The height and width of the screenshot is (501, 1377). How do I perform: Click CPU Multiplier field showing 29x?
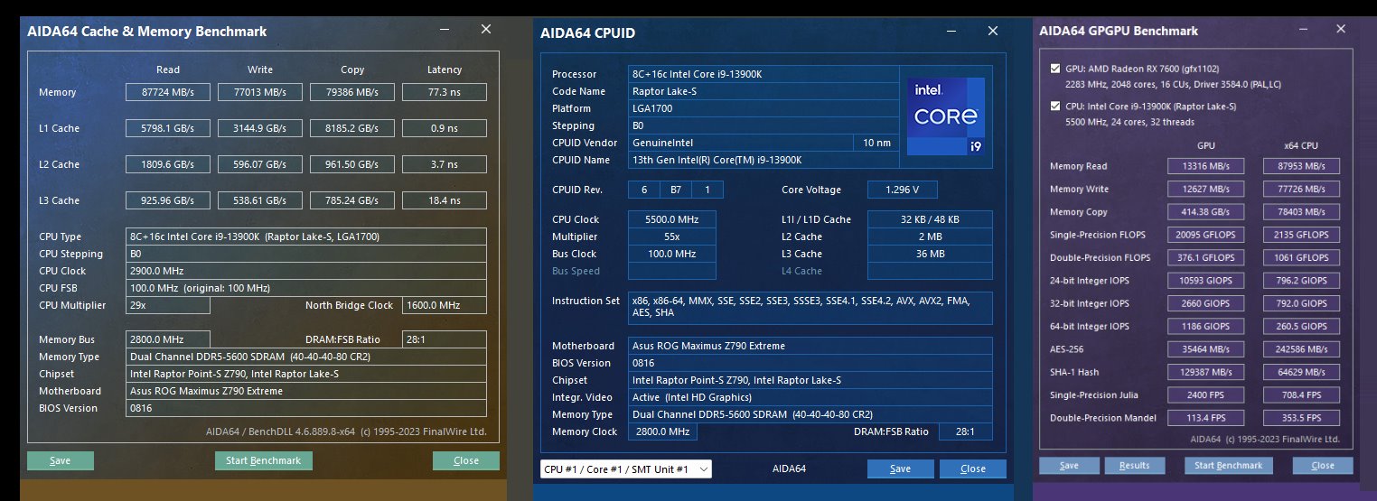[x=168, y=305]
